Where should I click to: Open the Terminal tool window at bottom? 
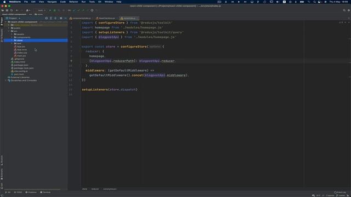pyautogui.click(x=45, y=192)
